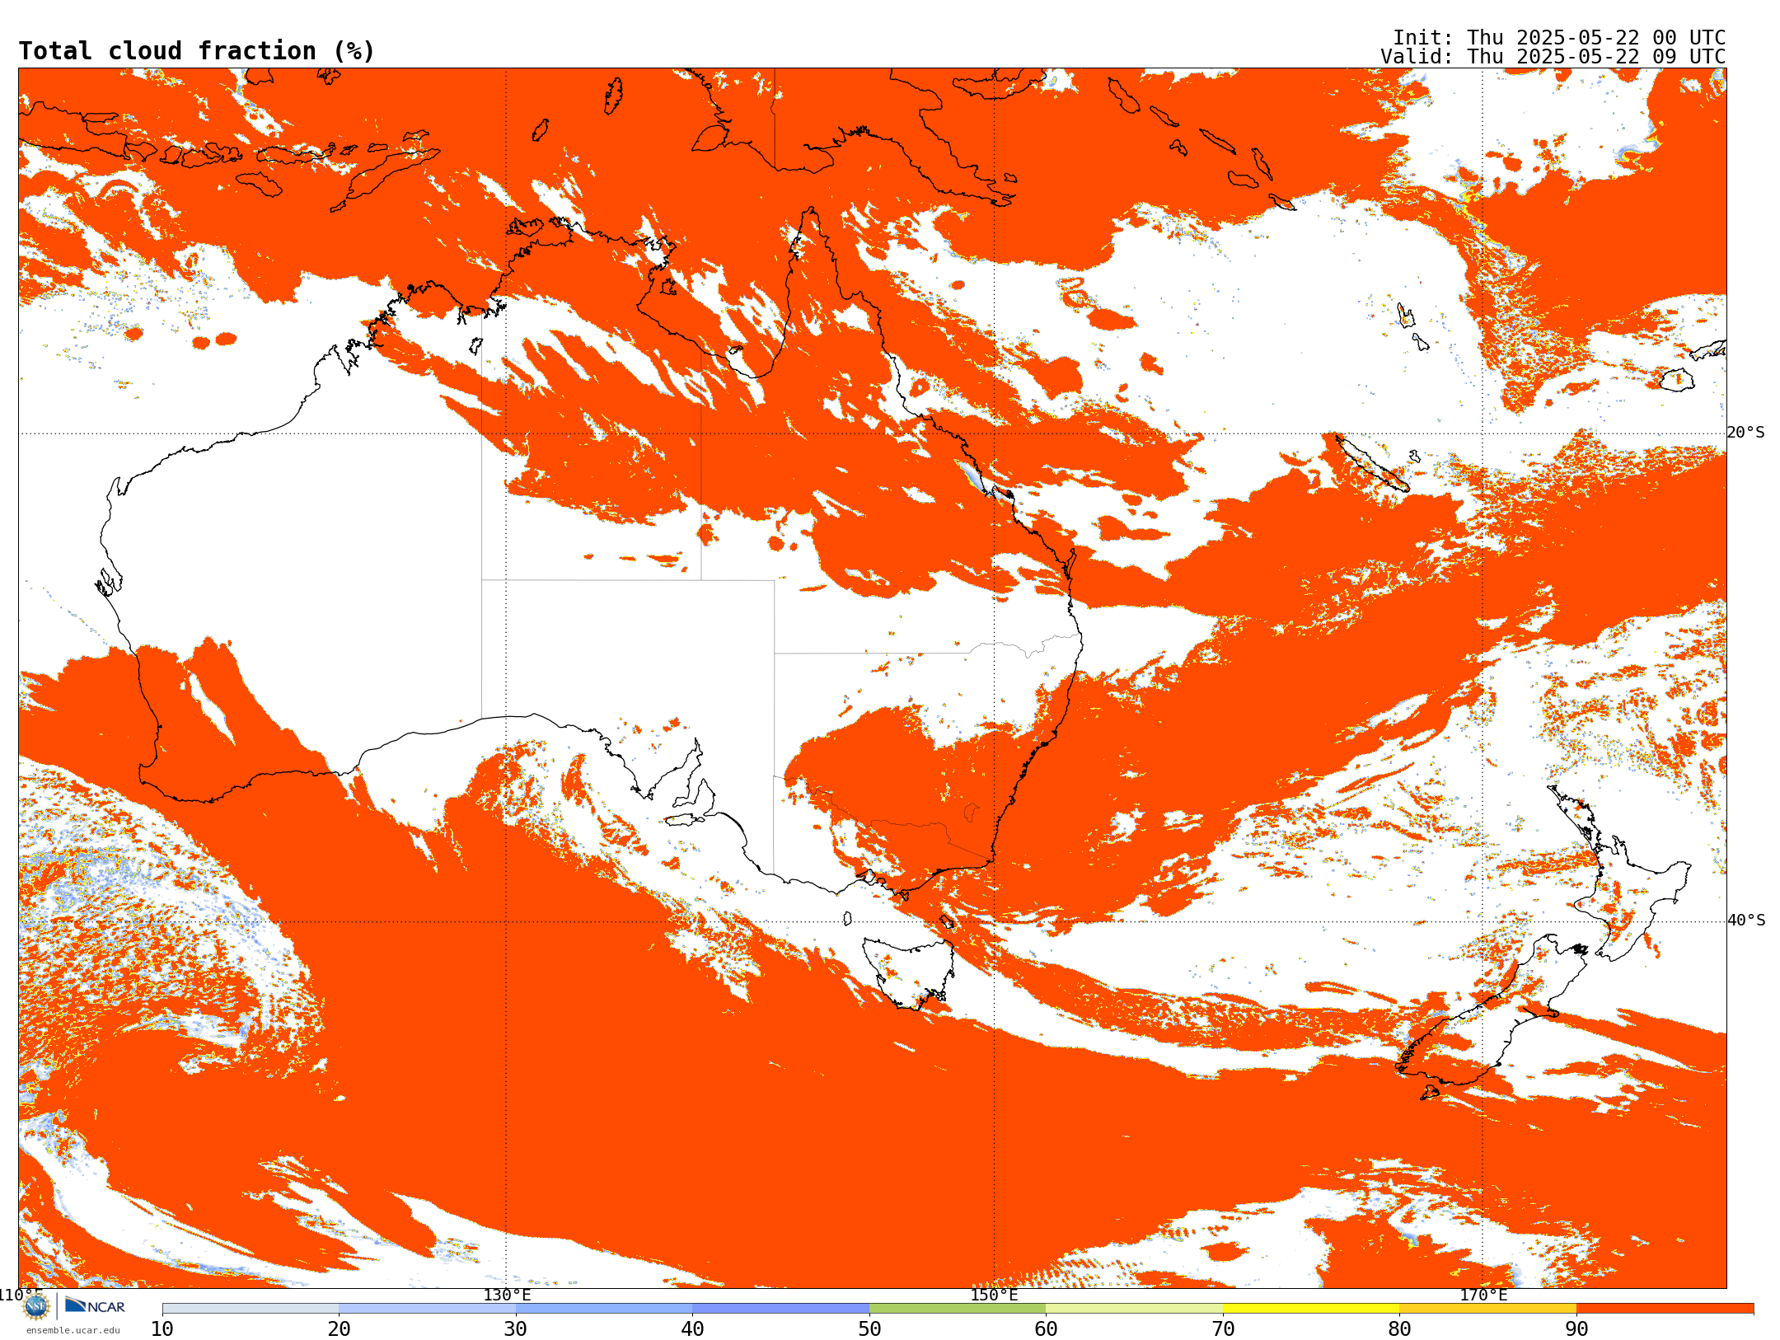Click the 'Total cloud fraction (%)' title
Image resolution: width=1780 pixels, height=1340 pixels.
point(197,51)
